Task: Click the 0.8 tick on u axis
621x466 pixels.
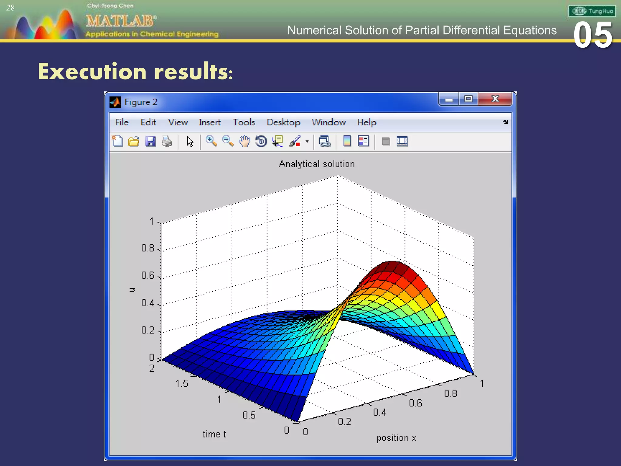Action: coord(148,248)
